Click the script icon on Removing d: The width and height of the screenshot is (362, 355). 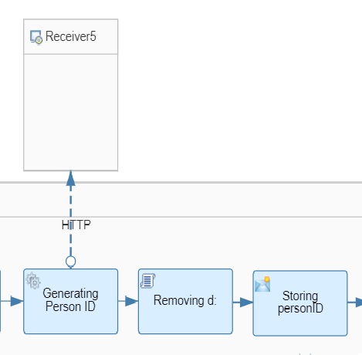tap(147, 281)
